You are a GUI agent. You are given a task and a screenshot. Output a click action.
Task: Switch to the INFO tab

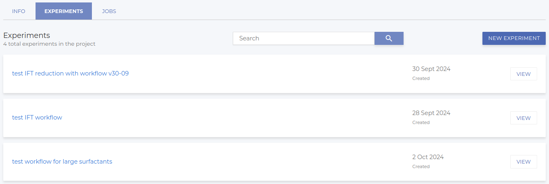(19, 11)
